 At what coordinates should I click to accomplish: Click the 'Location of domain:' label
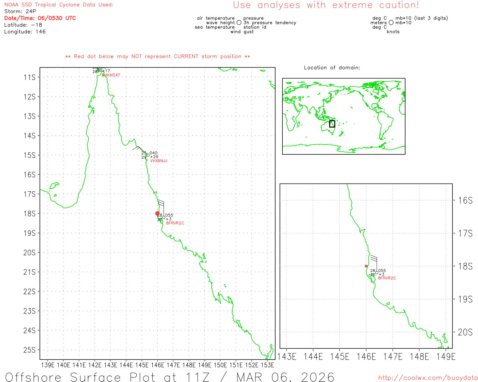click(x=332, y=68)
